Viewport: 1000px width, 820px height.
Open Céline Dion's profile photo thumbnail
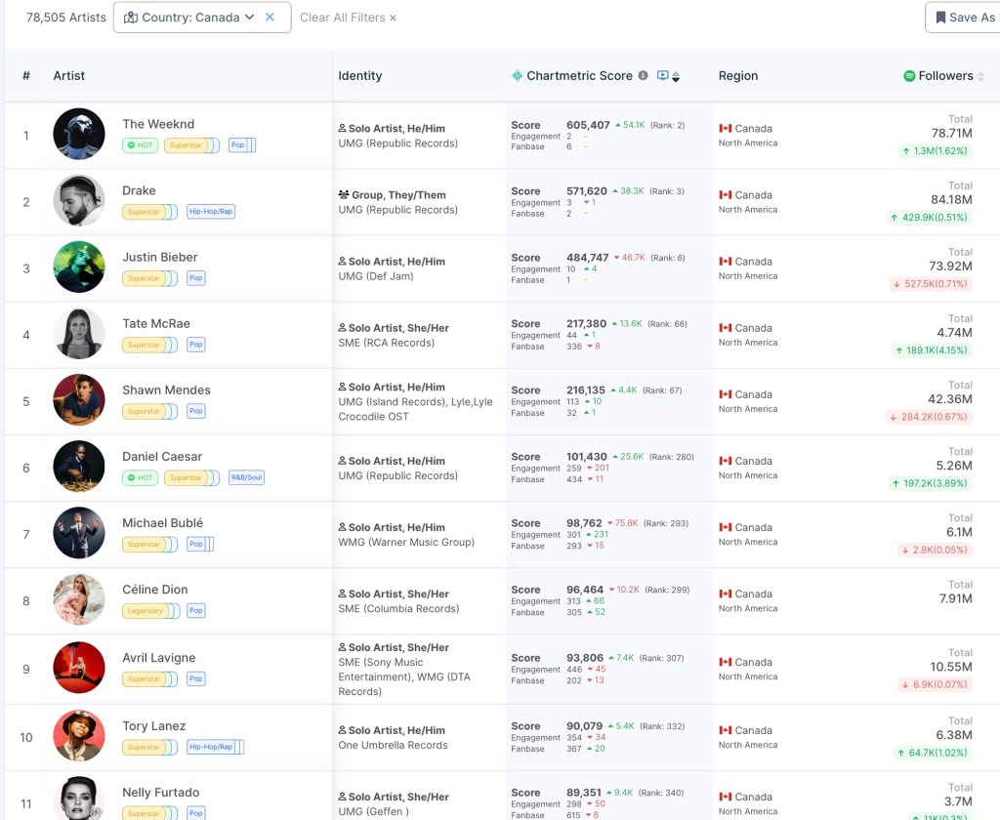[x=79, y=599]
